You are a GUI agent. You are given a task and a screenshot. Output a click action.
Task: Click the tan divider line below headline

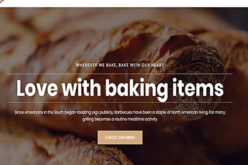120,102
